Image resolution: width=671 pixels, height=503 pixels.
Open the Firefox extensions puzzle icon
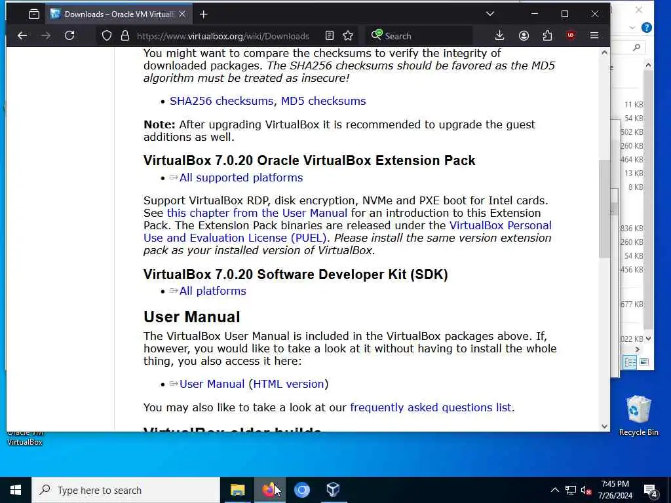pyautogui.click(x=547, y=36)
